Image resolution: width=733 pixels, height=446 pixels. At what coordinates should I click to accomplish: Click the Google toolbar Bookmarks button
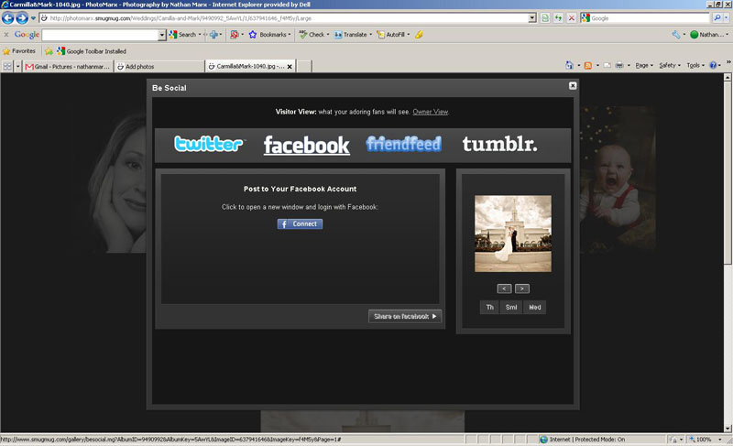click(x=268, y=35)
